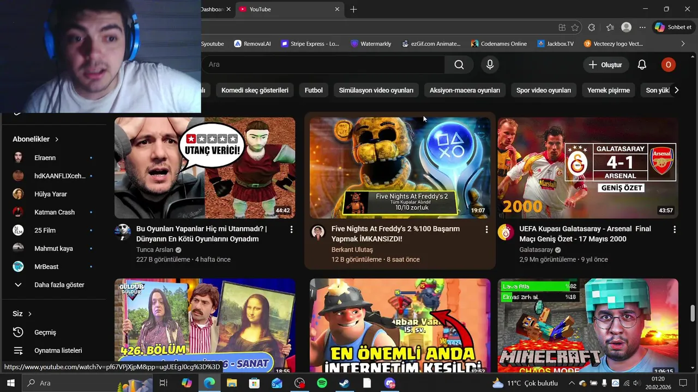Select Aksiyon-macera oyunları chip
The width and height of the screenshot is (698, 392).
coord(465,90)
